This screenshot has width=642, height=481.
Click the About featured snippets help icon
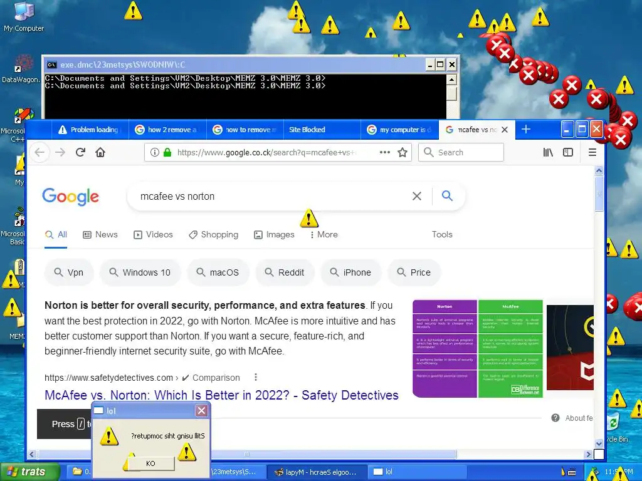coord(555,418)
